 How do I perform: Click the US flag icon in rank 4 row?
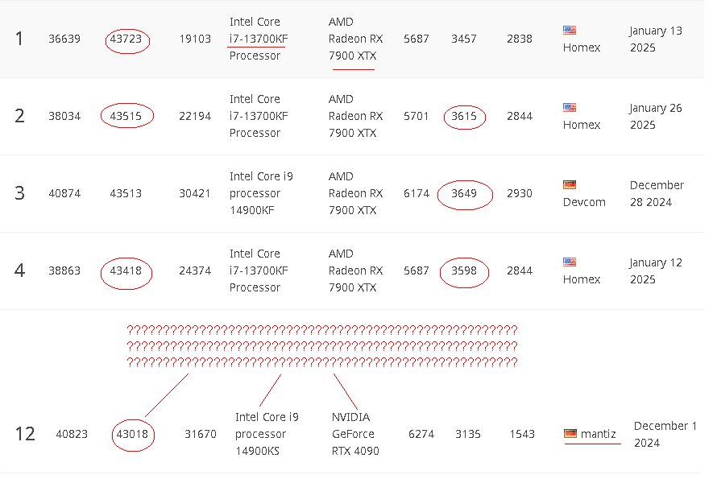pyautogui.click(x=570, y=262)
